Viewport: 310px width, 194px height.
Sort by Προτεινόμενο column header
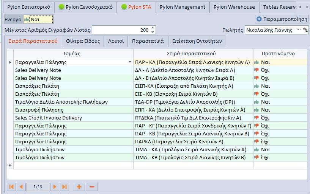coord(280,54)
